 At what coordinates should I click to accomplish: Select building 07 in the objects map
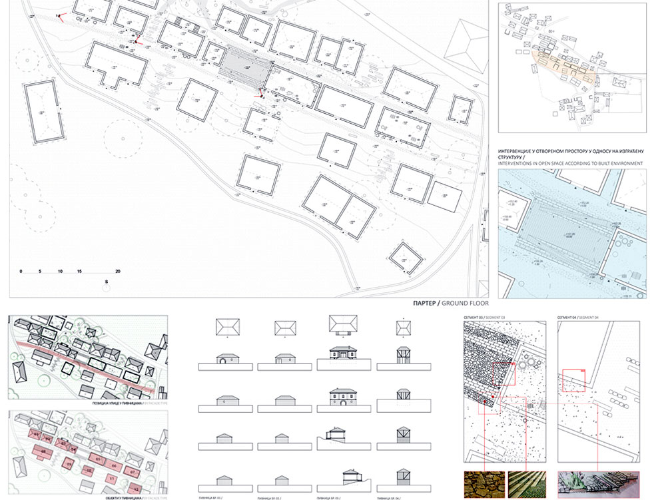(x=133, y=472)
